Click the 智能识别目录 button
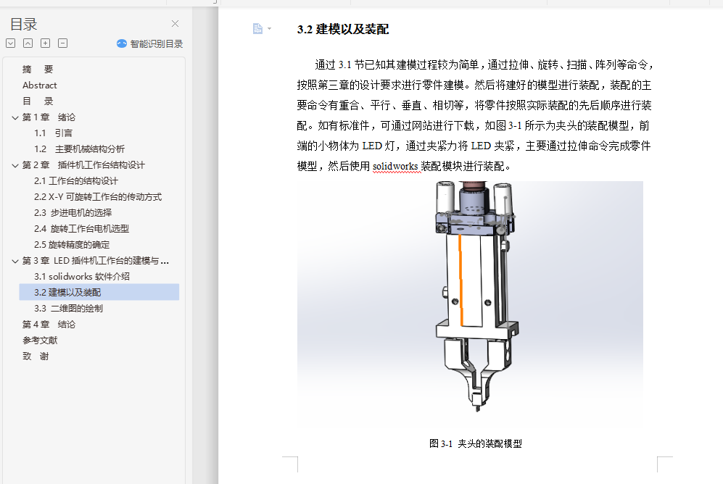The height and width of the screenshot is (484, 723). pos(150,43)
